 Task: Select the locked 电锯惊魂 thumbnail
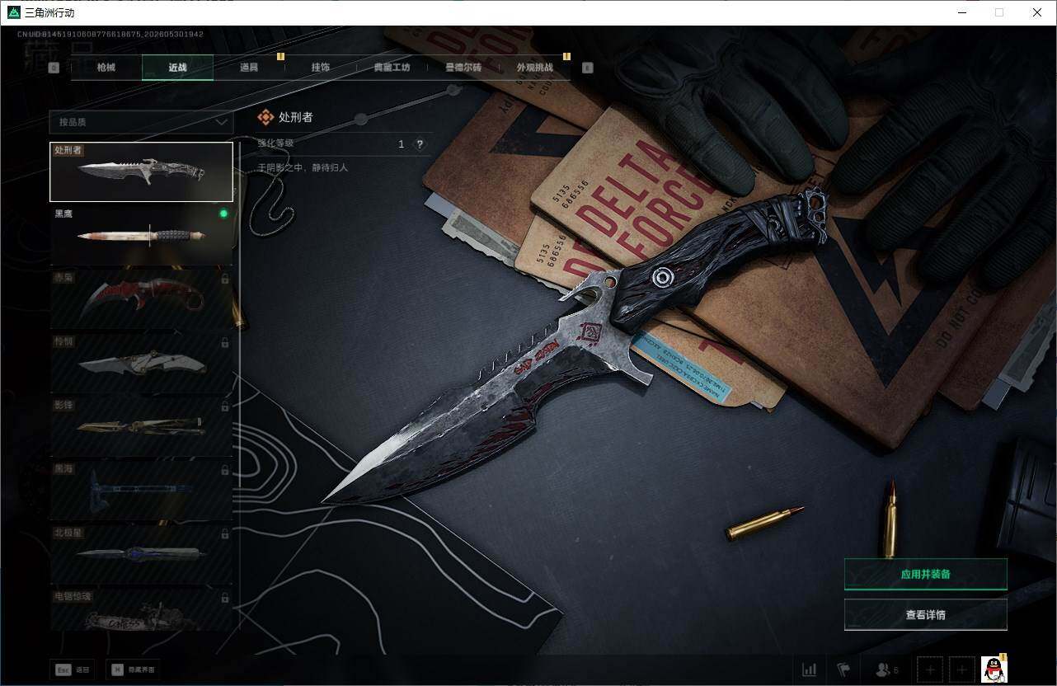[141, 610]
